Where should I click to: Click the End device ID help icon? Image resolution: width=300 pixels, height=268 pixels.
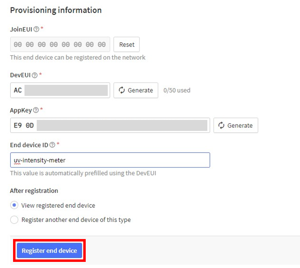tap(52, 145)
